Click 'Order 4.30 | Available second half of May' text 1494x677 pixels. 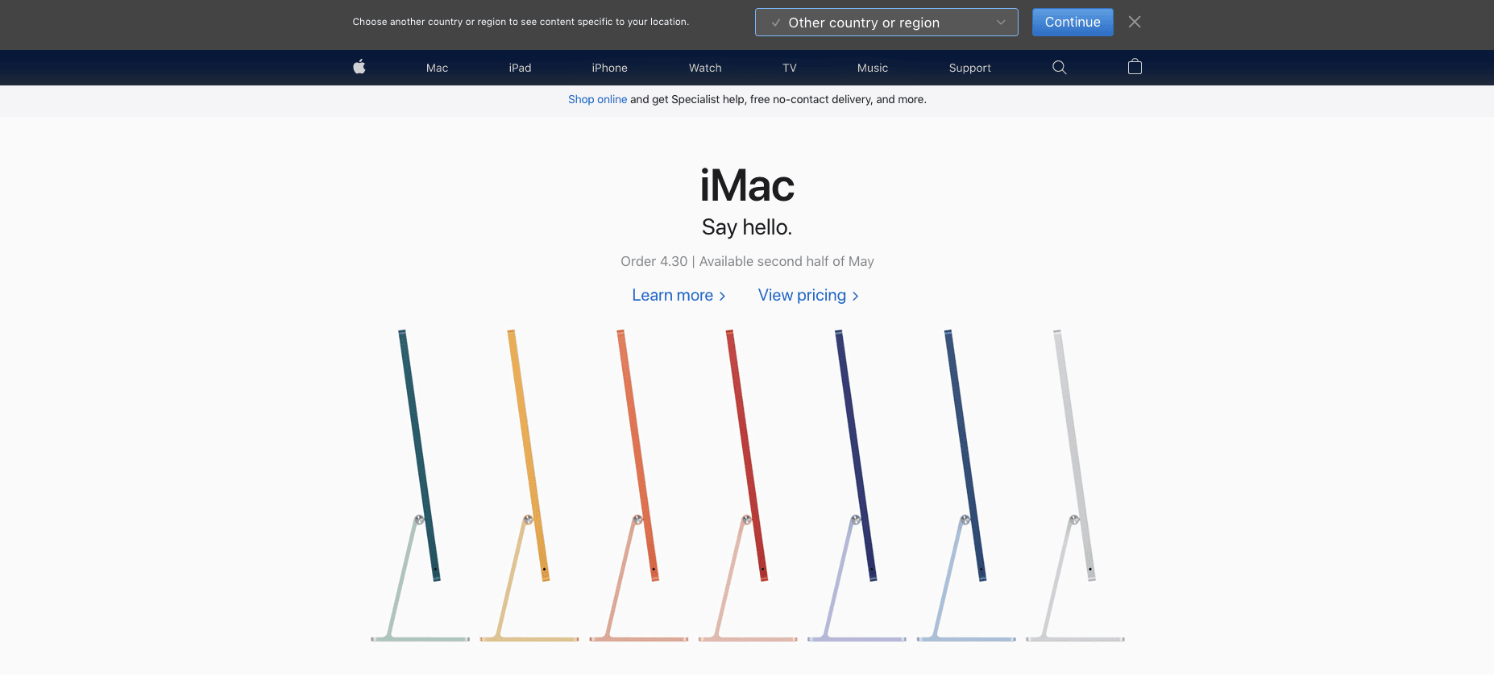[747, 261]
